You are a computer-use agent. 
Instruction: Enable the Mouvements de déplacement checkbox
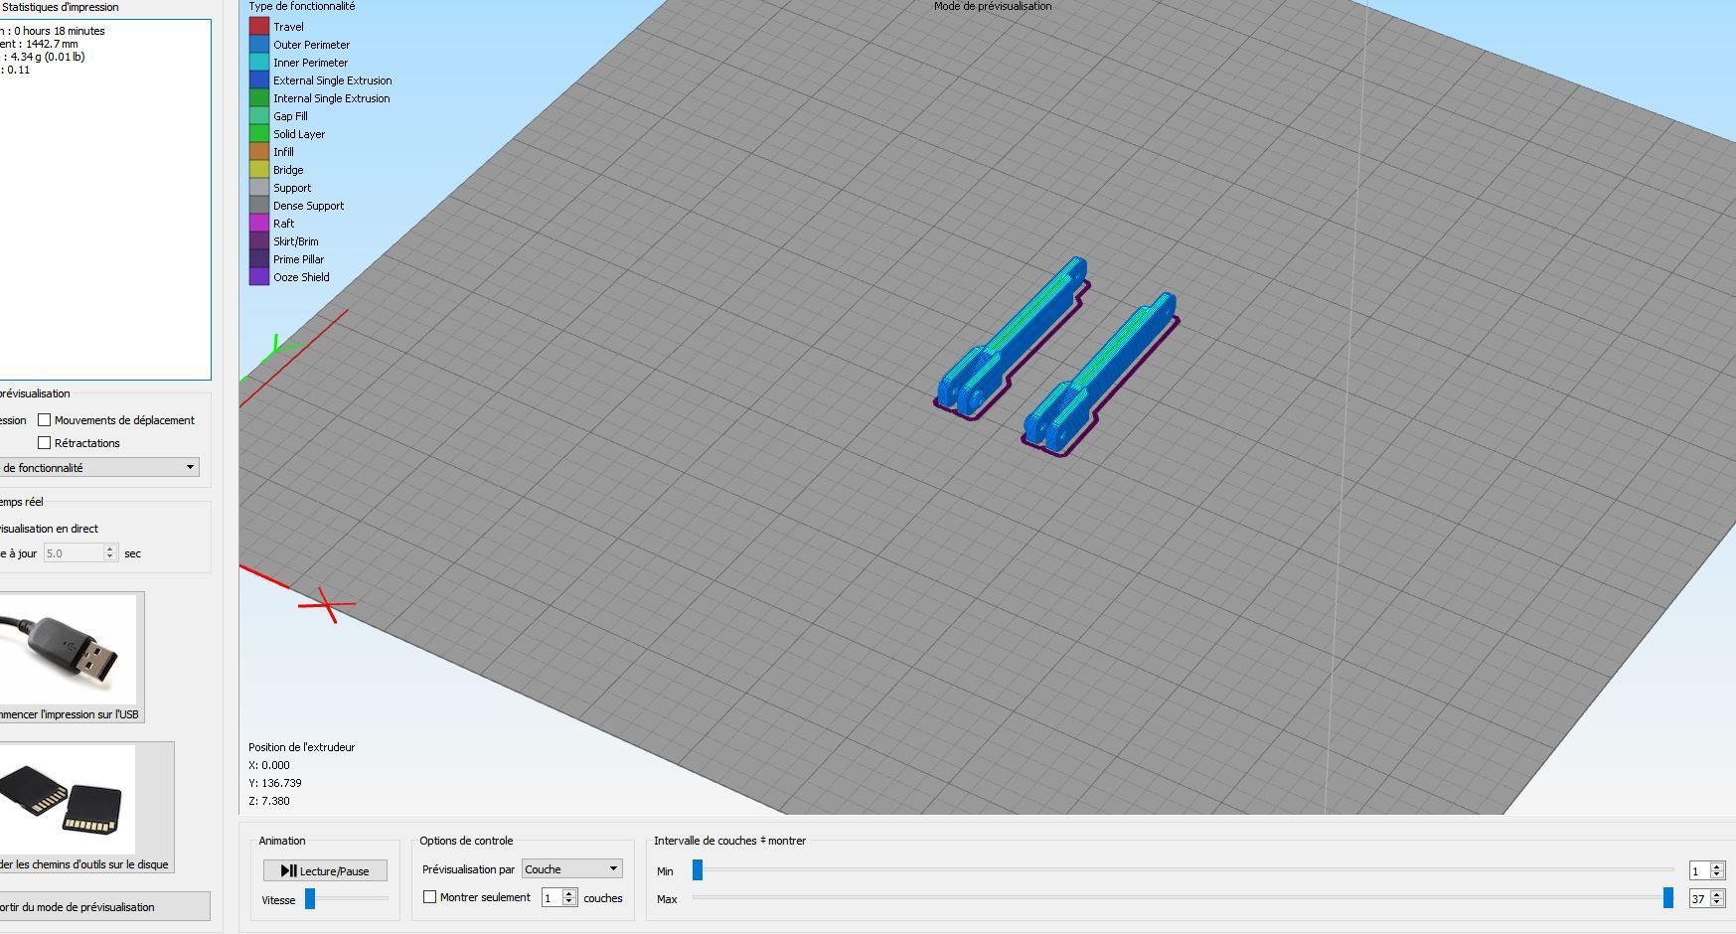pos(44,420)
